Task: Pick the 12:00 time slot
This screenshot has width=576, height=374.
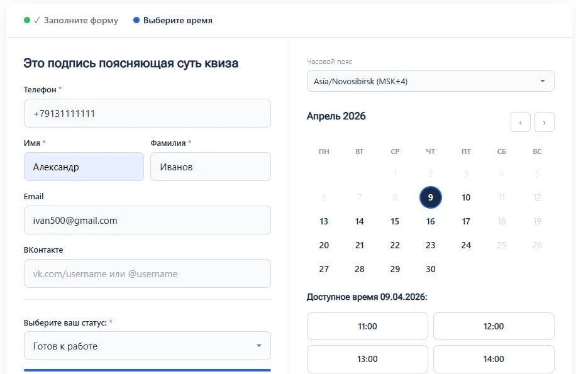Action: [x=494, y=326]
